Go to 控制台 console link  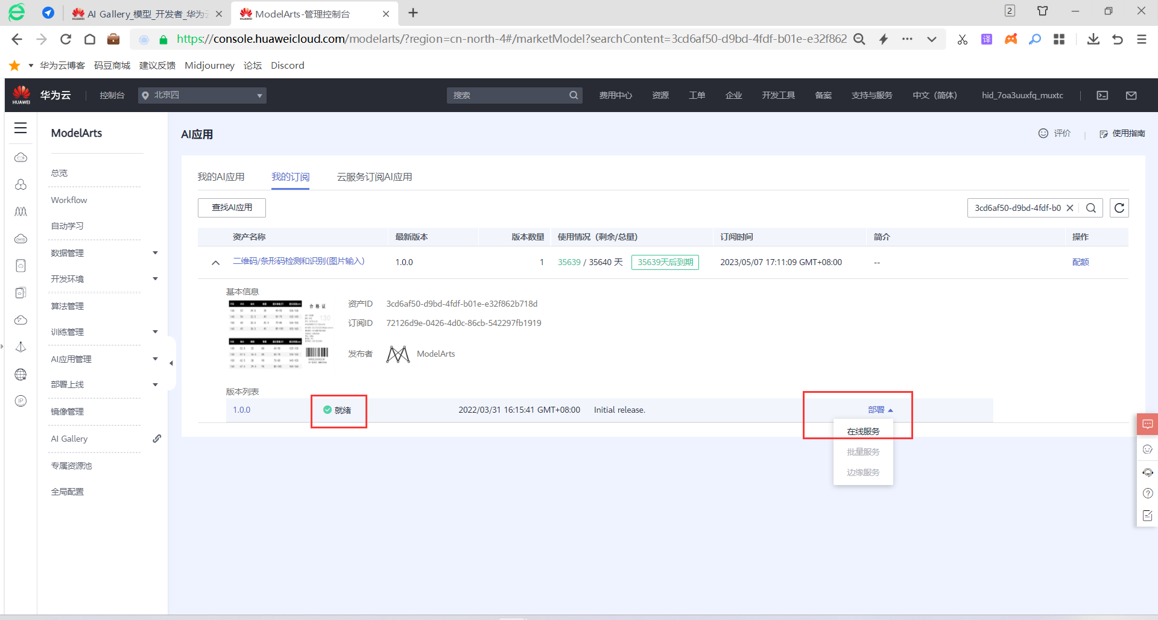point(112,95)
